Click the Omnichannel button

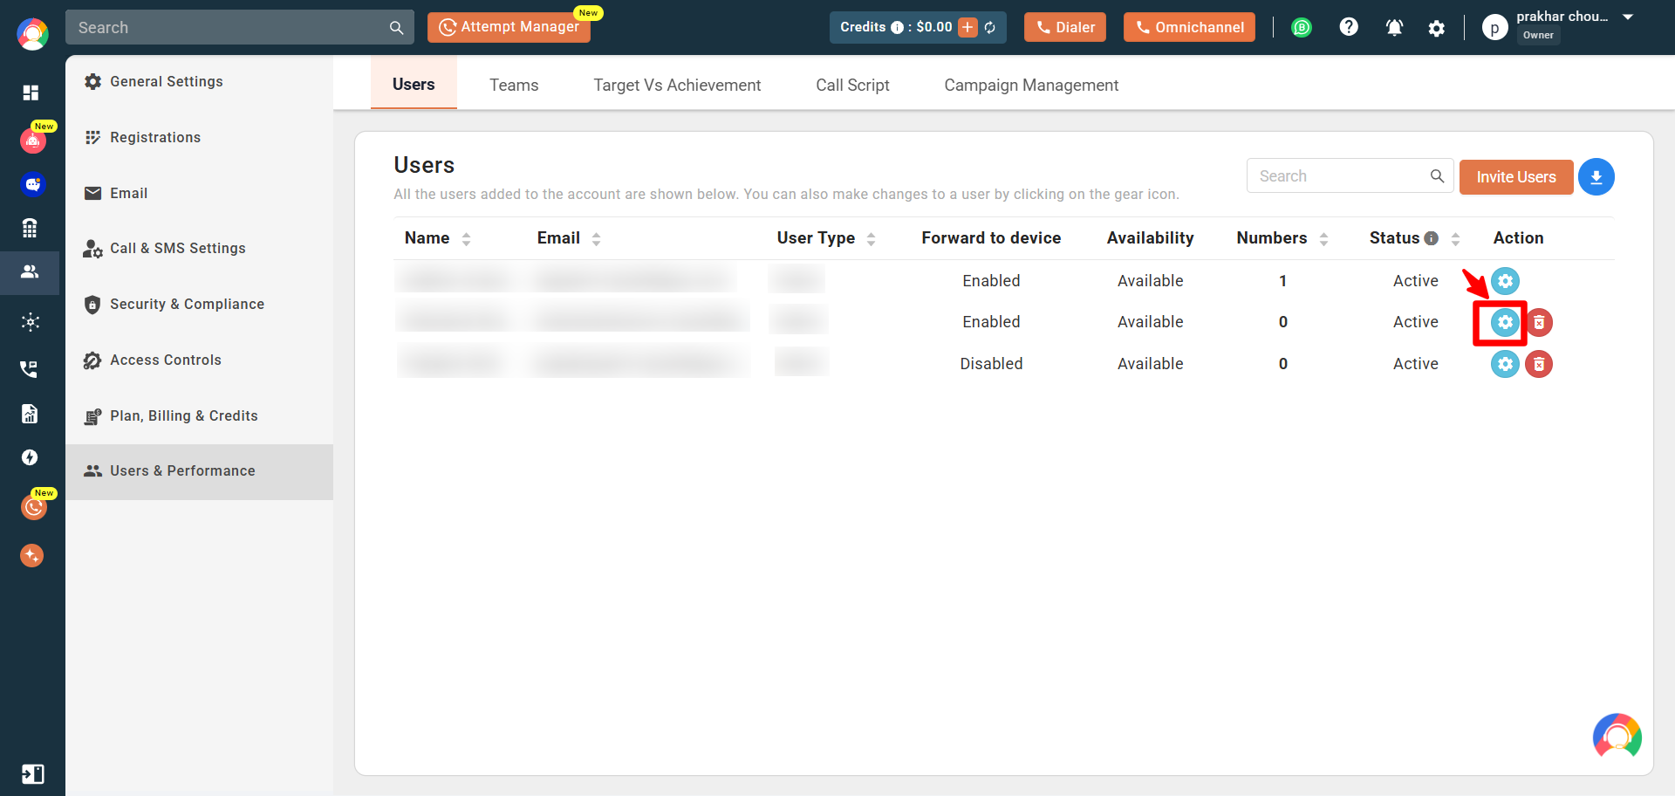tap(1190, 27)
